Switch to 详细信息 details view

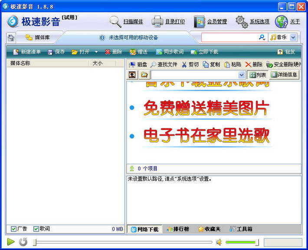pos(284,75)
